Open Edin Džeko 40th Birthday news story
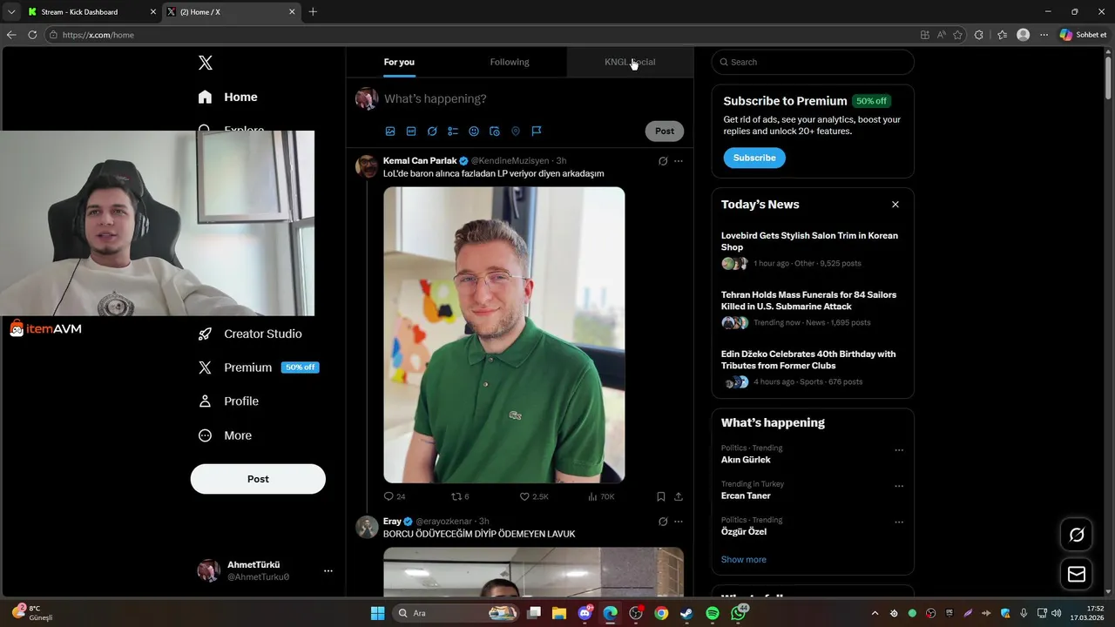 click(809, 360)
